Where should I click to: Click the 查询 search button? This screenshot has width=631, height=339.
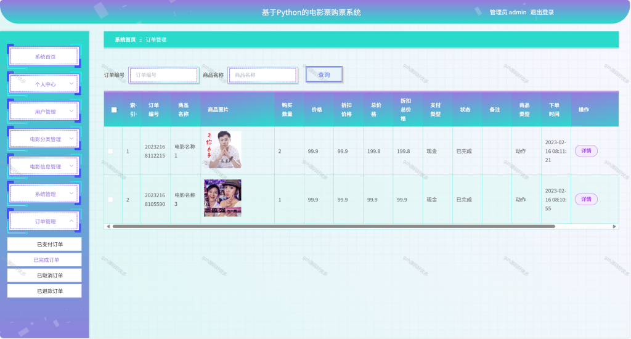point(324,75)
